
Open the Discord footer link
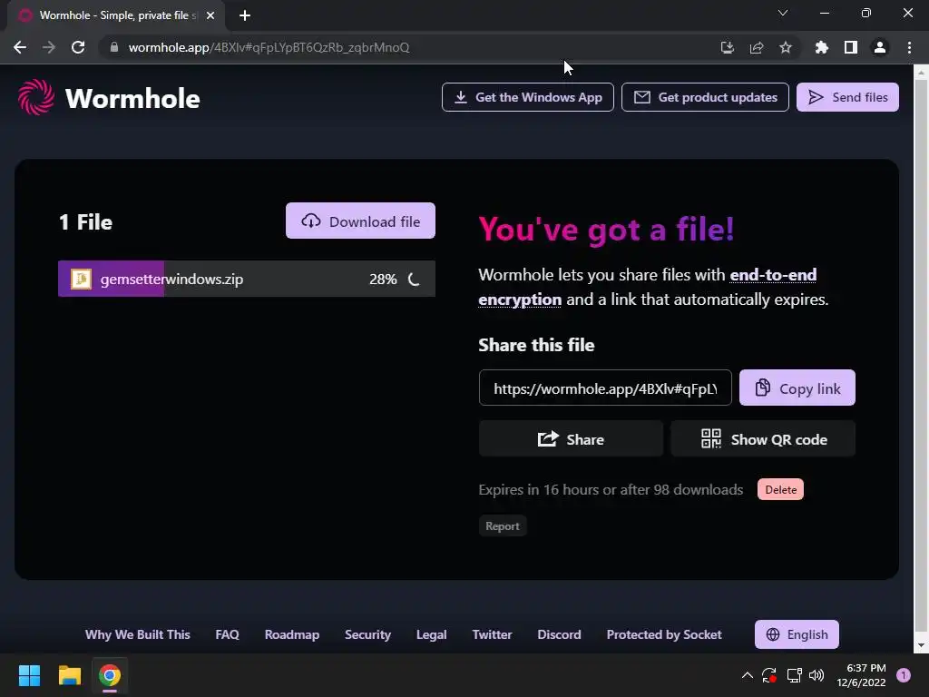(559, 634)
